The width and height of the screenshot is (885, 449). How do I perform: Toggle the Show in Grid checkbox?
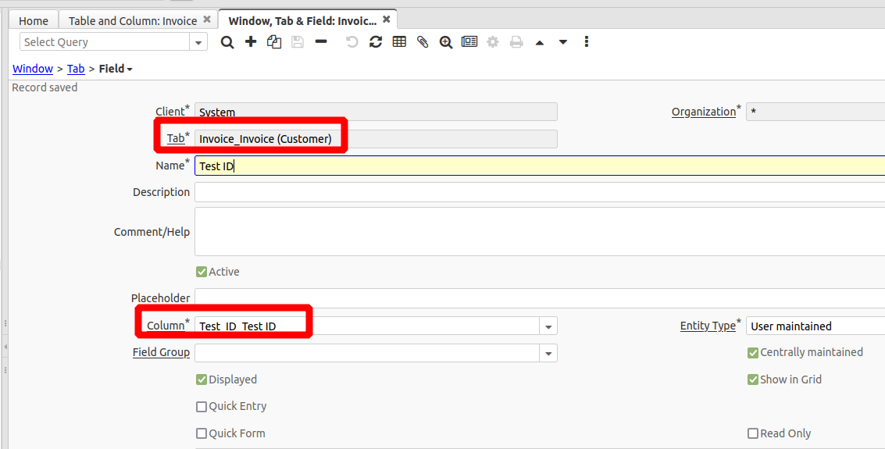tap(753, 380)
